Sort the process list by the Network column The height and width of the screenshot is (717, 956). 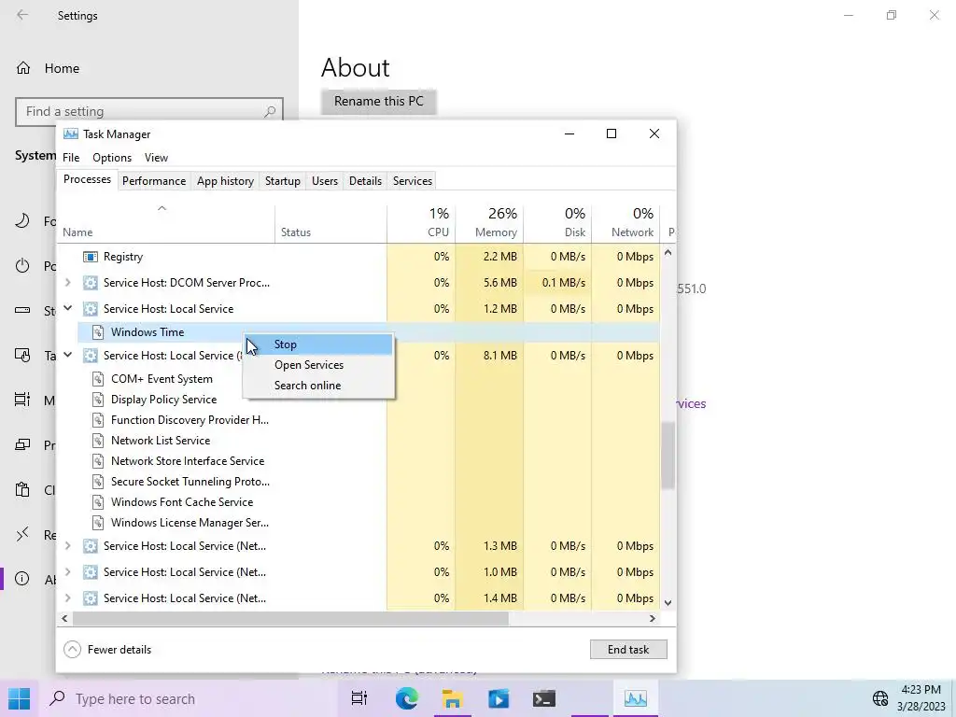point(626,222)
